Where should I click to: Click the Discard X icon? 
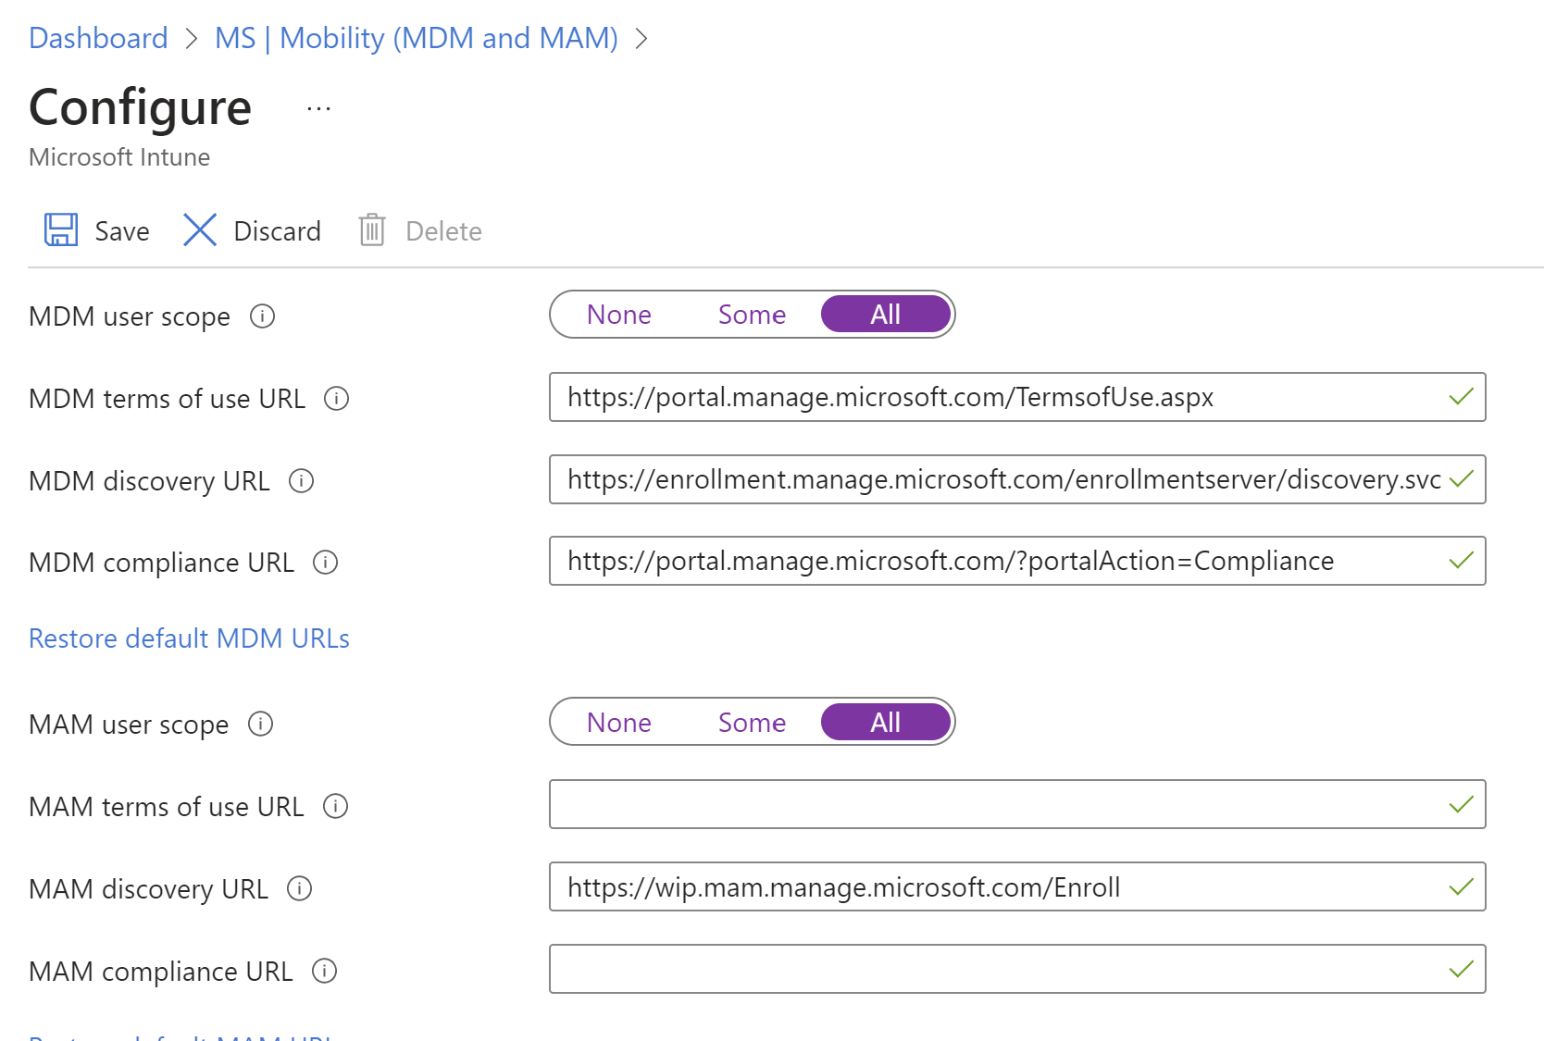pyautogui.click(x=200, y=229)
